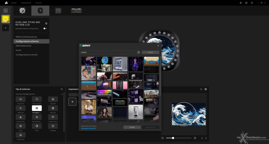Select the highlighted Immagine screen type
The height and width of the screenshot is (144, 269).
37,108
